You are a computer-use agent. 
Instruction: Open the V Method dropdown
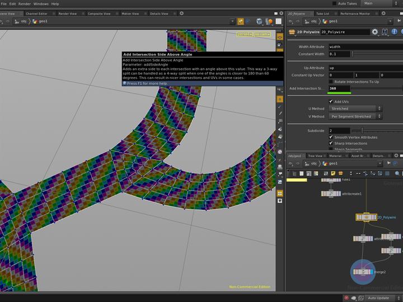click(355, 116)
